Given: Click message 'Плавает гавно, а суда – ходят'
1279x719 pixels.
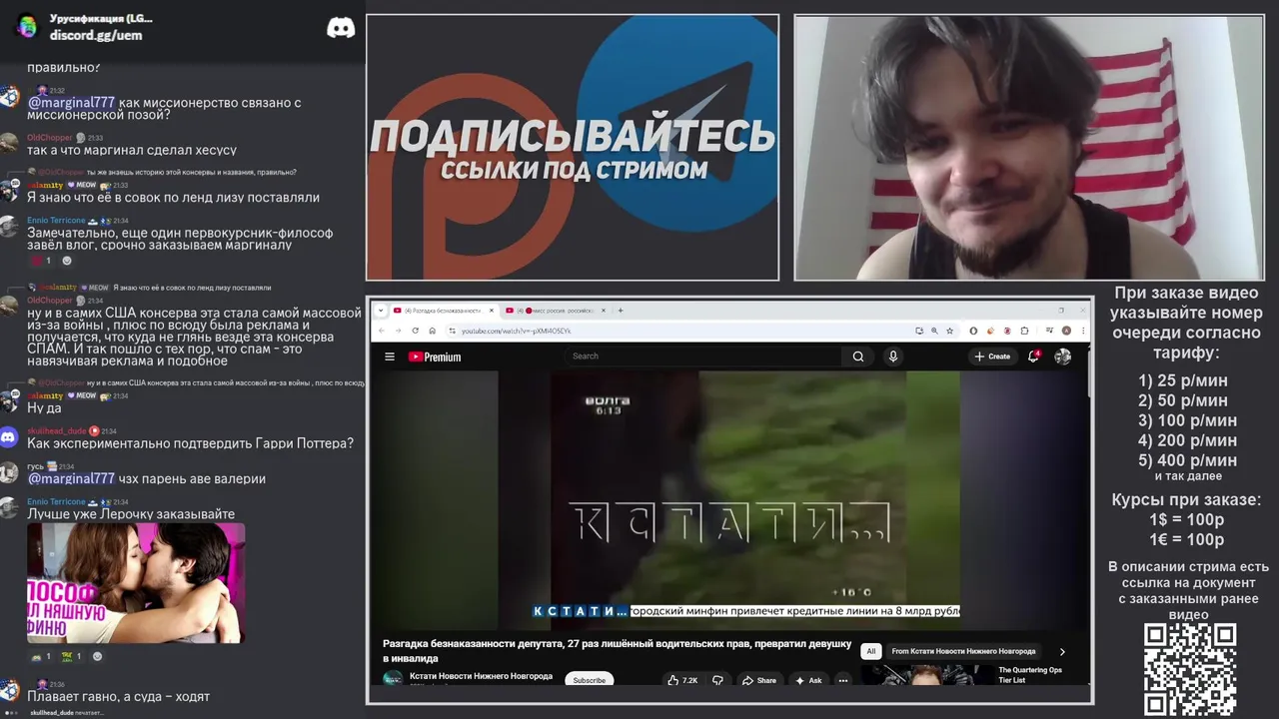Looking at the screenshot, I should click(118, 697).
